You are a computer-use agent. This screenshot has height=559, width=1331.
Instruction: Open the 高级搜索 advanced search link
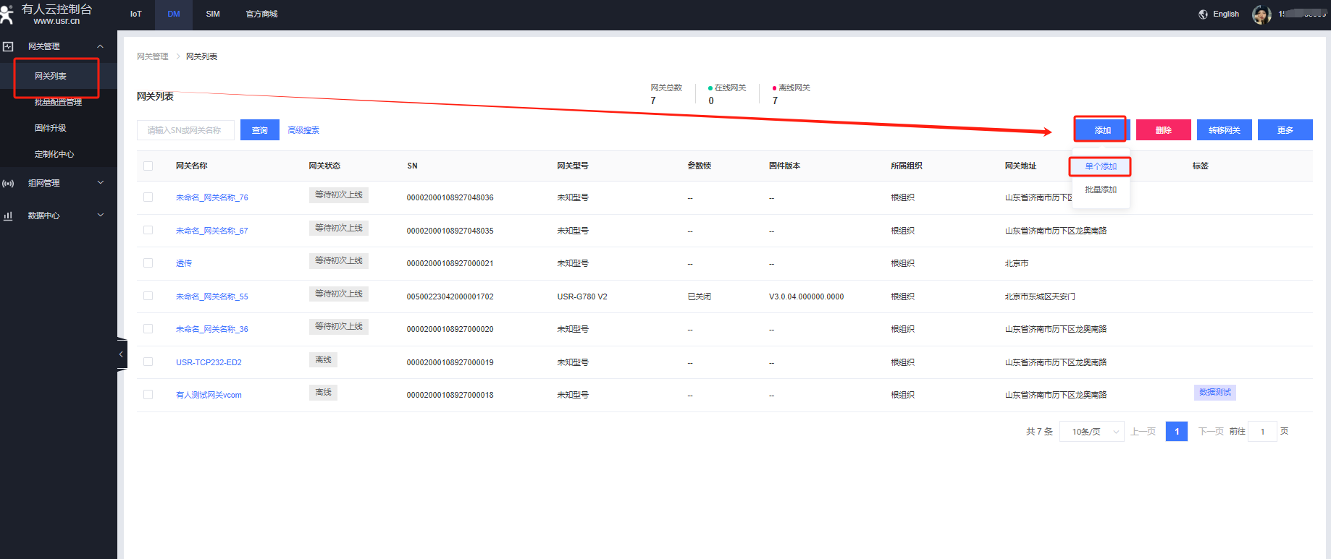303,130
